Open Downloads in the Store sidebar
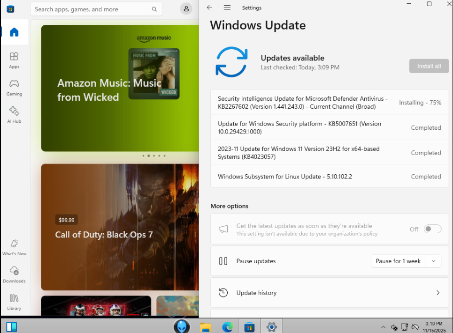453x333 pixels. coord(14,274)
